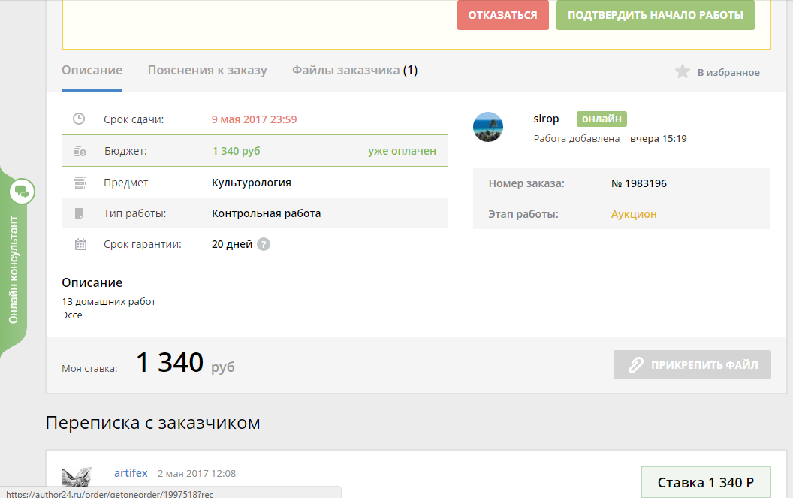The image size is (793, 498).
Task: Open the online consultant chat bubble icon
Action: (22, 191)
